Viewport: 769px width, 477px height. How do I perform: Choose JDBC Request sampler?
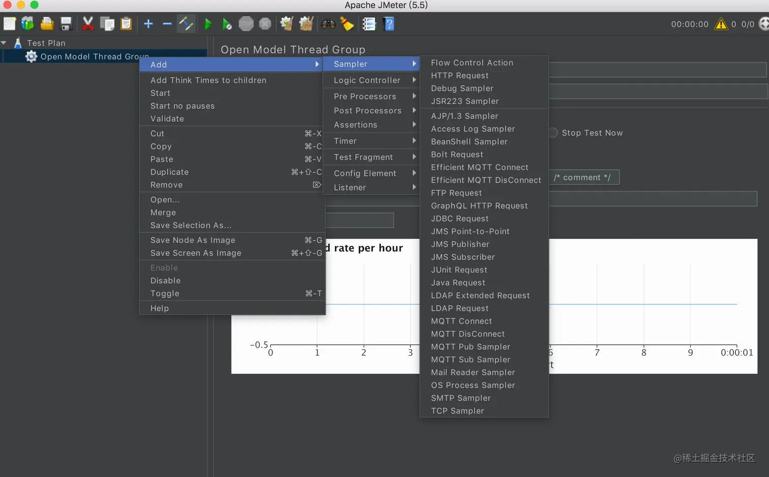point(484,219)
